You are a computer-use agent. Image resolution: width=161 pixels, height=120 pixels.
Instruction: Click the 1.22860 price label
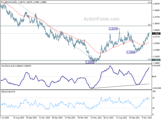[x=131, y=52]
